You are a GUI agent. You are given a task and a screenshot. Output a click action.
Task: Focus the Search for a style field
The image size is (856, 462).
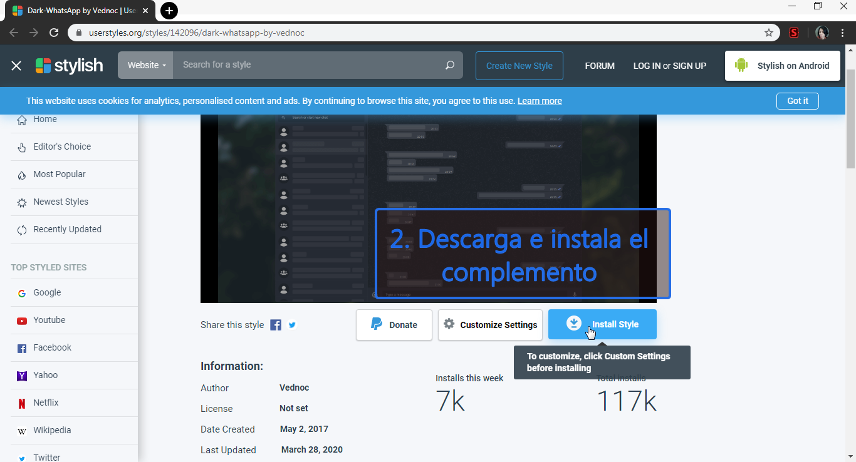tap(309, 65)
